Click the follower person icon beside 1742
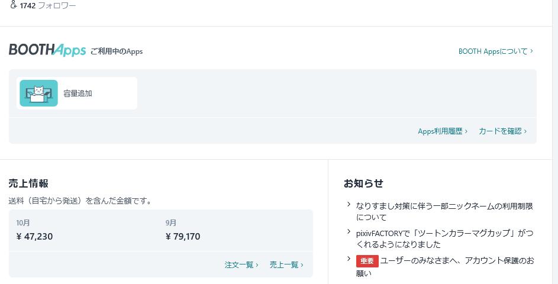Screen dimensions: 558x284 click(x=14, y=5)
